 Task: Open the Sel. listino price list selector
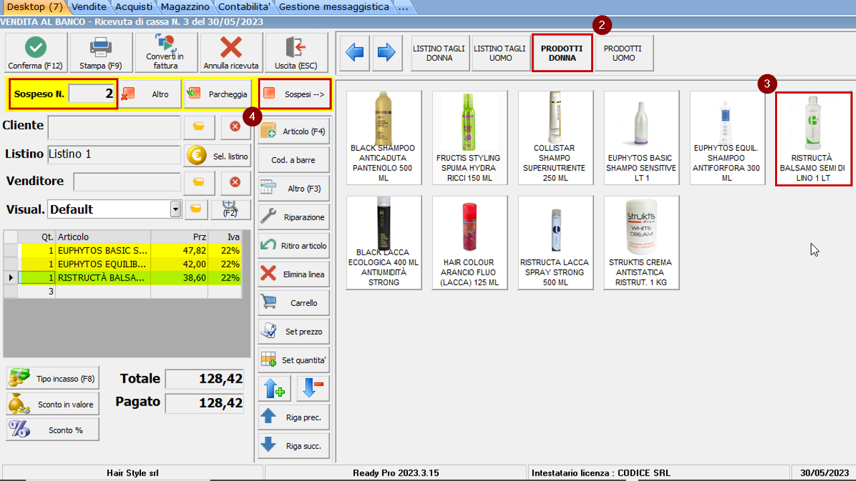click(217, 155)
